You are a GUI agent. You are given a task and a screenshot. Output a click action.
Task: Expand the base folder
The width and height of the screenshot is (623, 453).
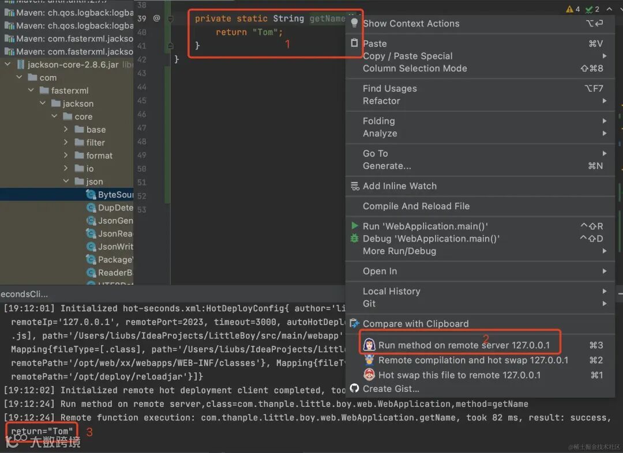click(66, 129)
